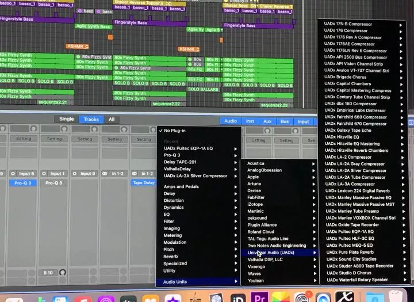The height and width of the screenshot is (302, 414).
Task: Choose UADx Brigade Chorus
Action: click(x=346, y=77)
